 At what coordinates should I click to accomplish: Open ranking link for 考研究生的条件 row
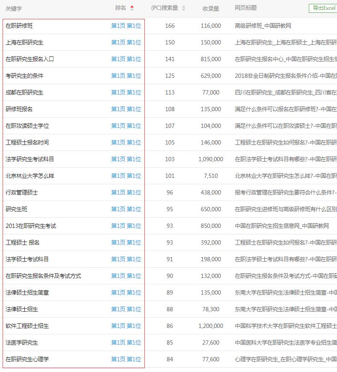tap(126, 76)
